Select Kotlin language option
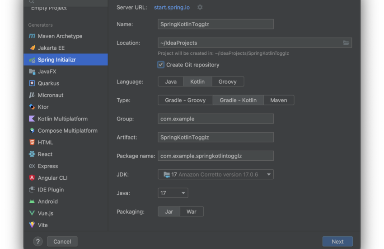384x249 pixels. (197, 81)
